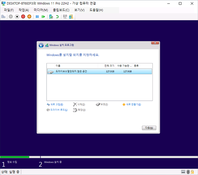Click the lock security status icon
Screen dimensions: 198x175
click(192, 172)
